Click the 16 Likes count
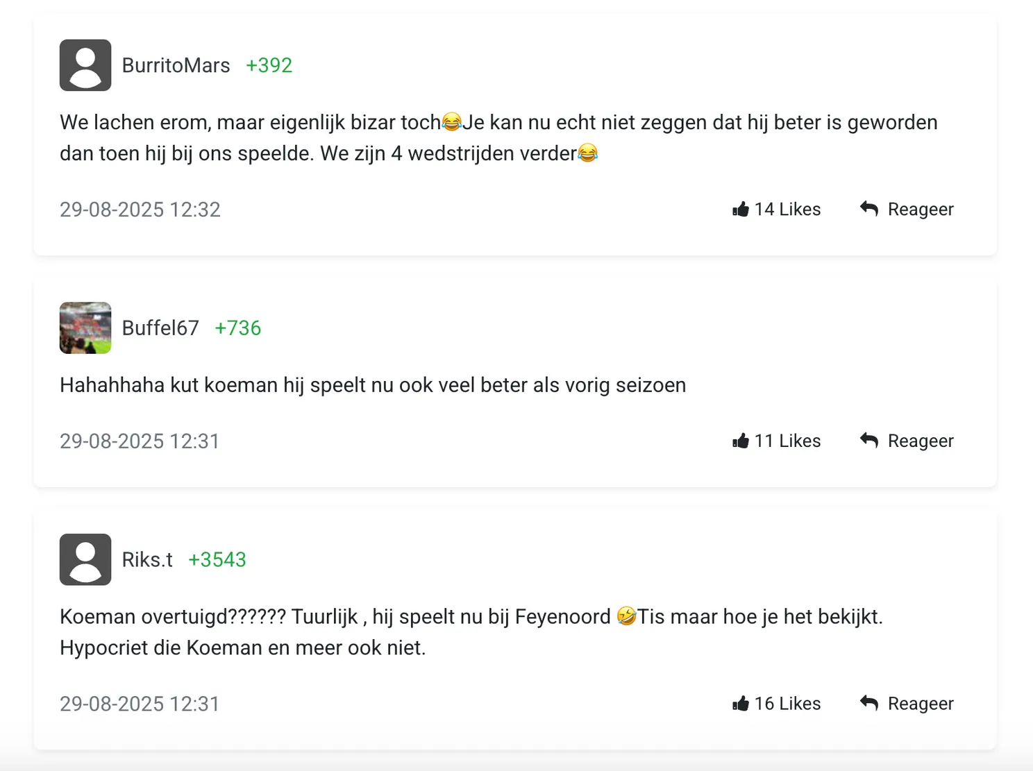Image resolution: width=1033 pixels, height=771 pixels. click(x=787, y=703)
